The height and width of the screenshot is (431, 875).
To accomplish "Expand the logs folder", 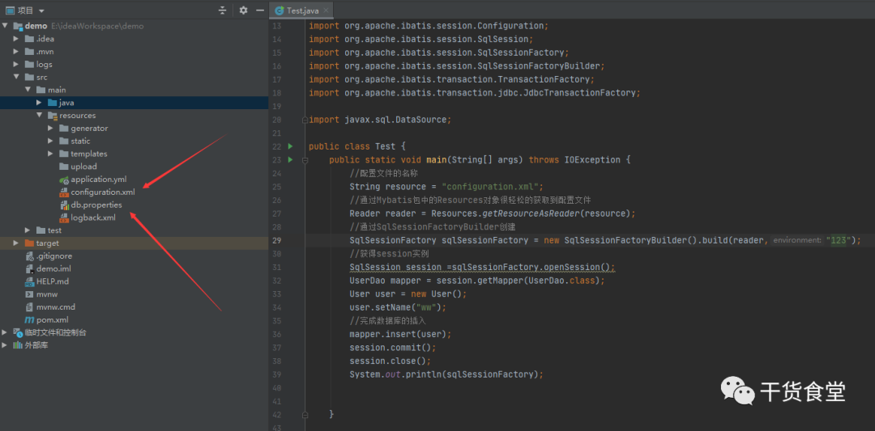I will click(16, 64).
